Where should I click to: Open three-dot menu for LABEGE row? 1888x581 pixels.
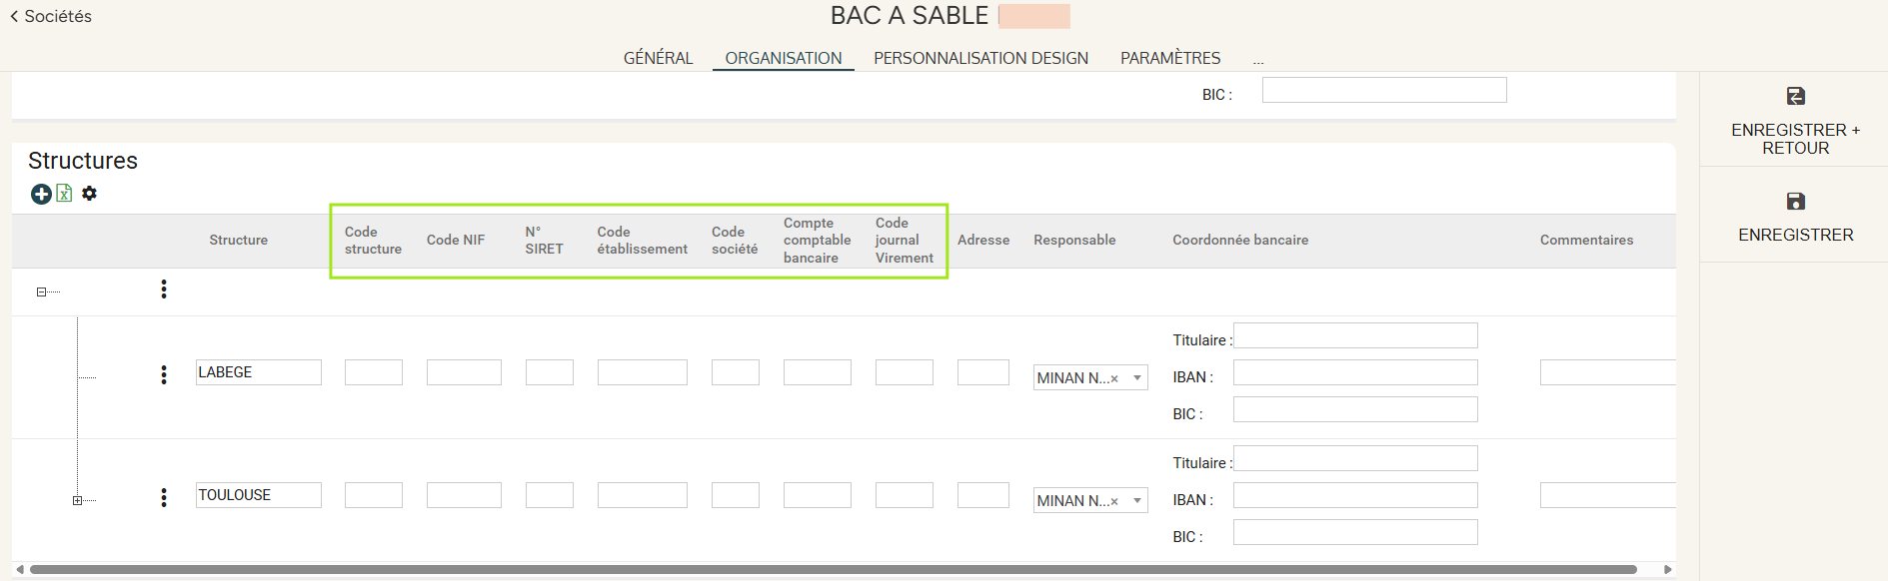click(164, 374)
